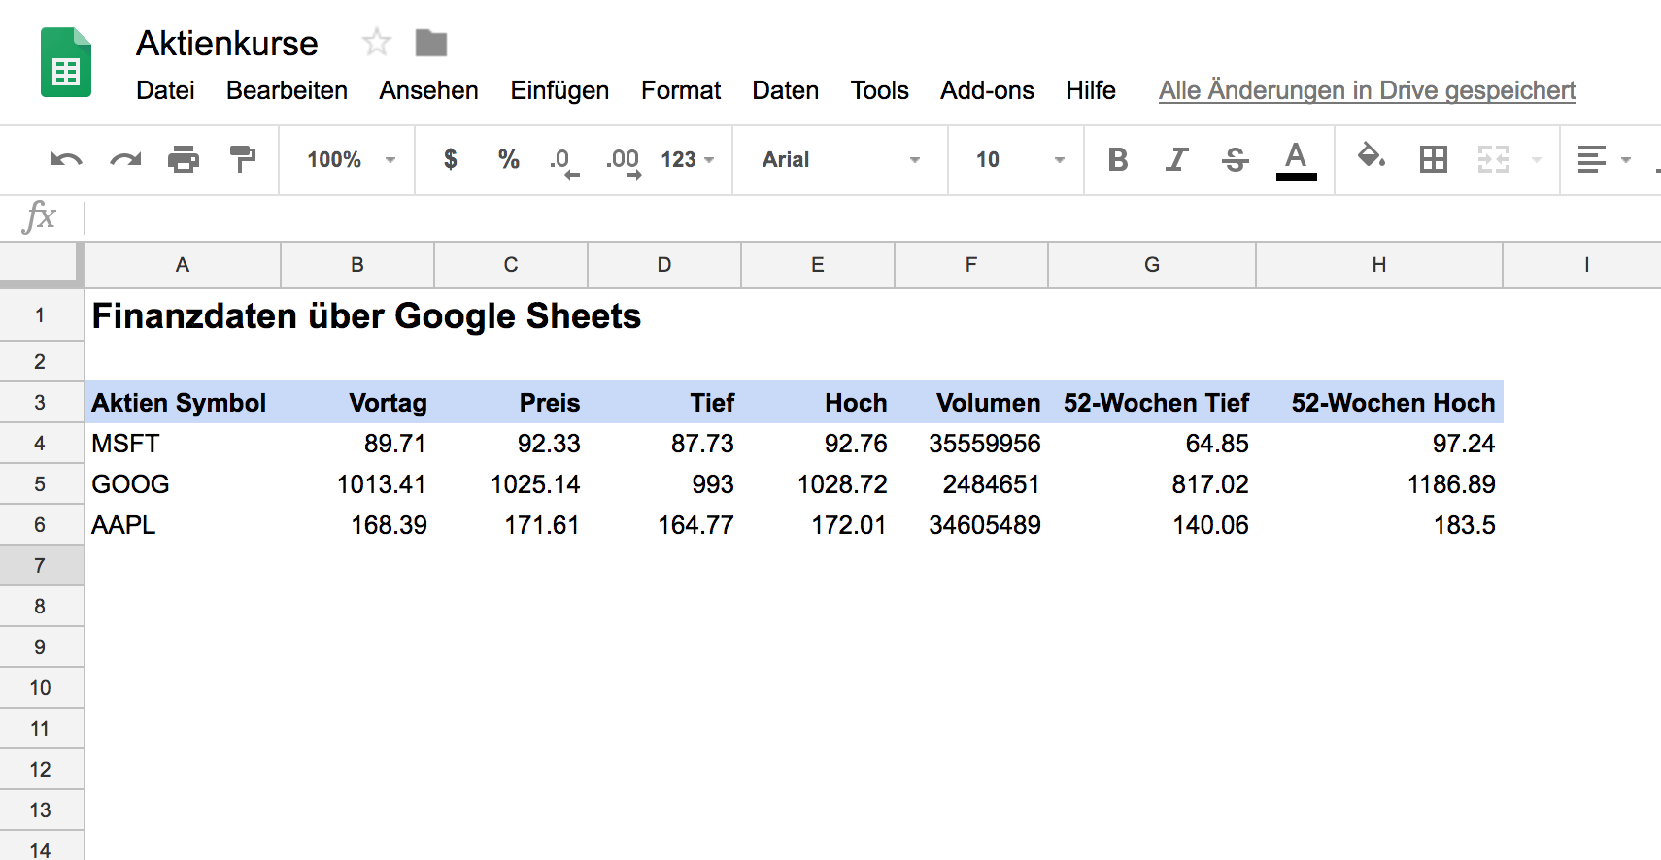Select row 10 header
1661x860 pixels.
tap(40, 687)
